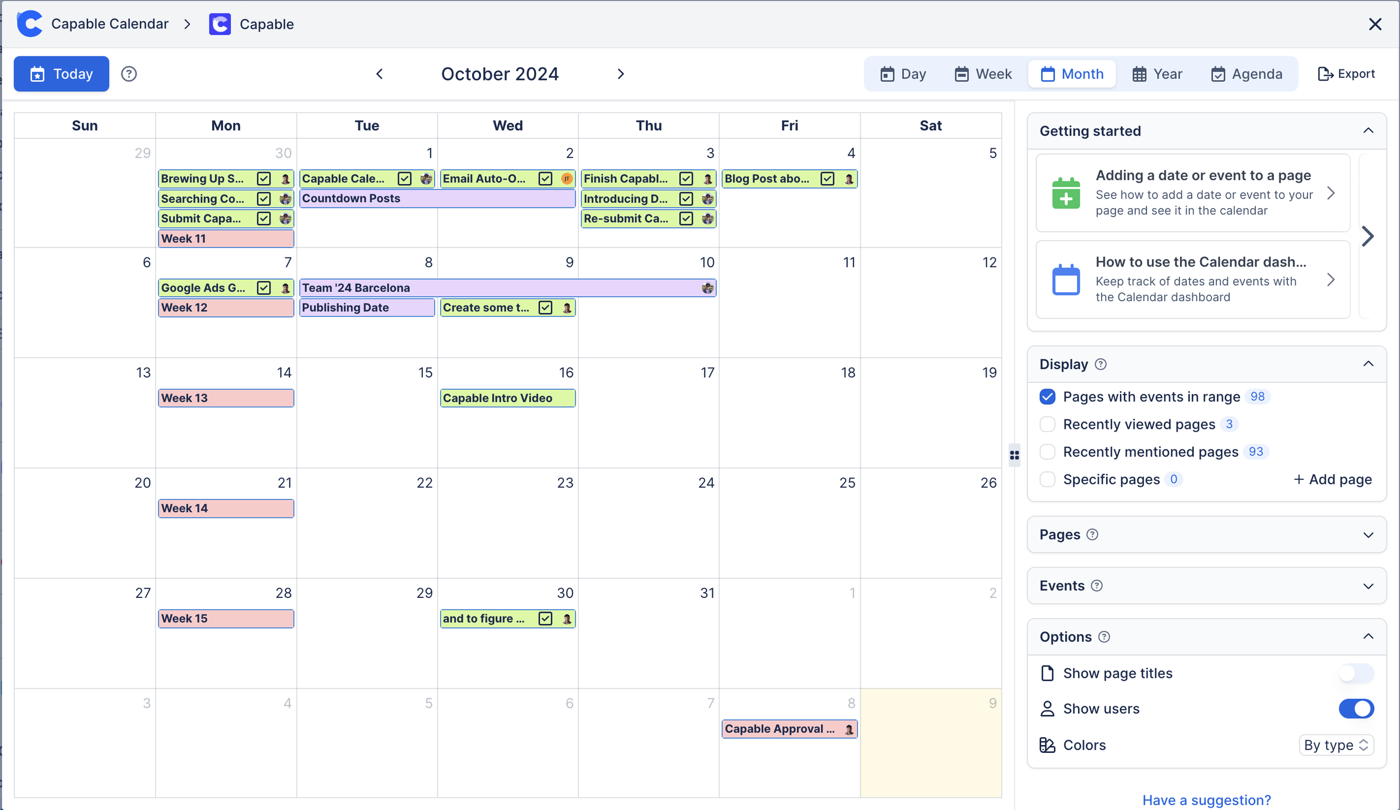Toggle task checkbox on Create some t... event

point(545,307)
